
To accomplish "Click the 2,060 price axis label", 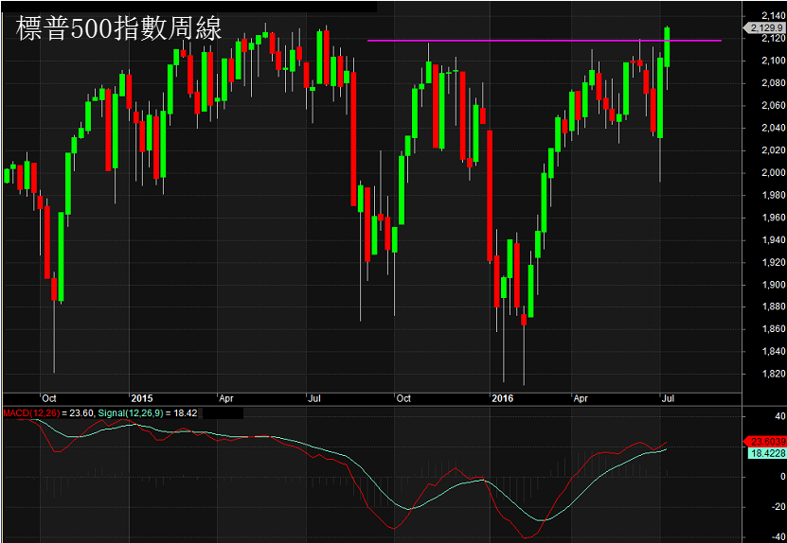I will coord(773,106).
